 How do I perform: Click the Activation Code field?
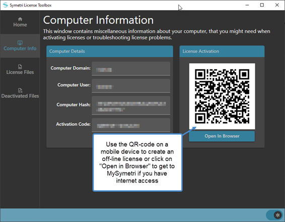[x=131, y=125]
